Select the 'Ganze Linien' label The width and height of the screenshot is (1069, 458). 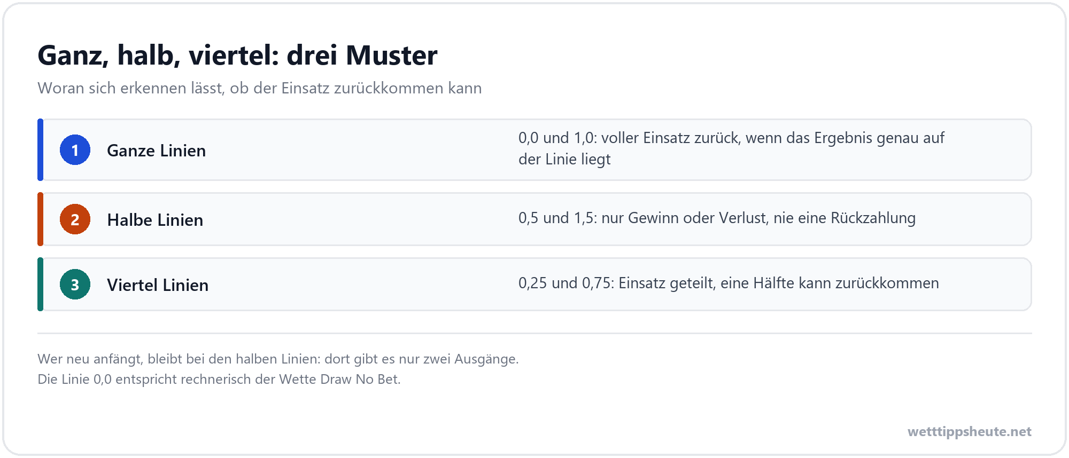click(x=156, y=151)
